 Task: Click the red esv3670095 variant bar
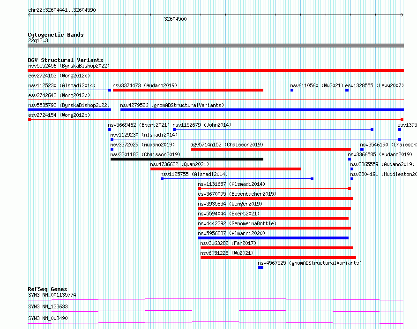click(276, 199)
